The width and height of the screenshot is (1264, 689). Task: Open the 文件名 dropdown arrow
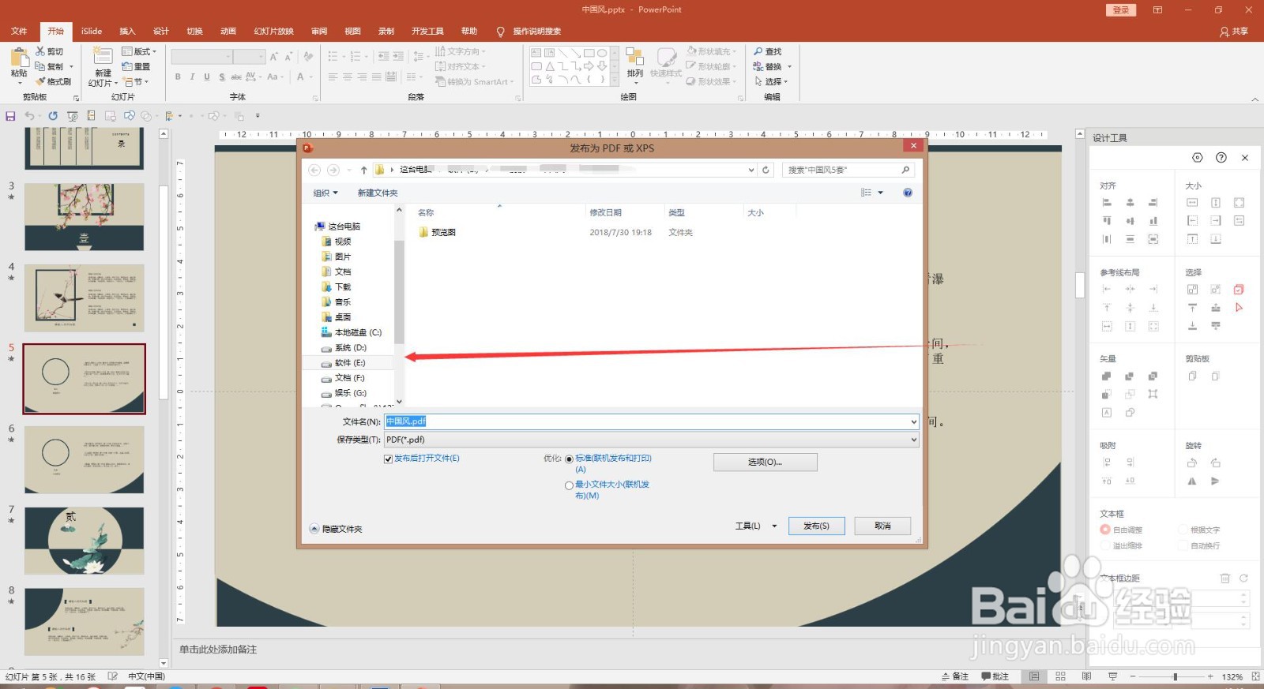pos(914,421)
